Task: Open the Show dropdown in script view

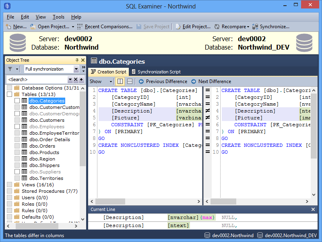Action: pyautogui.click(x=111, y=81)
